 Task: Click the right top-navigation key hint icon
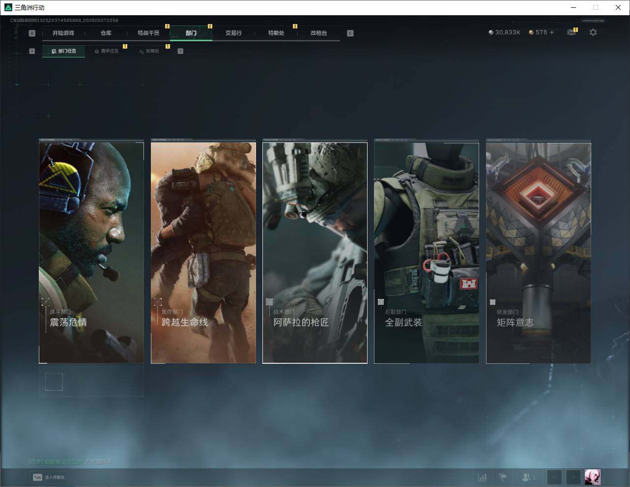pyautogui.click(x=350, y=33)
